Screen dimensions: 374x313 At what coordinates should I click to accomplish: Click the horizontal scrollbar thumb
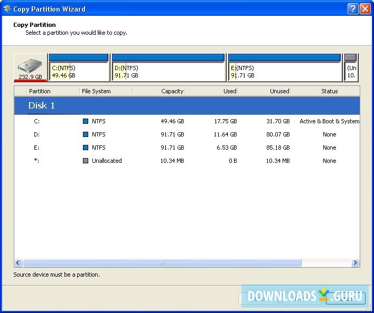pos(162,263)
